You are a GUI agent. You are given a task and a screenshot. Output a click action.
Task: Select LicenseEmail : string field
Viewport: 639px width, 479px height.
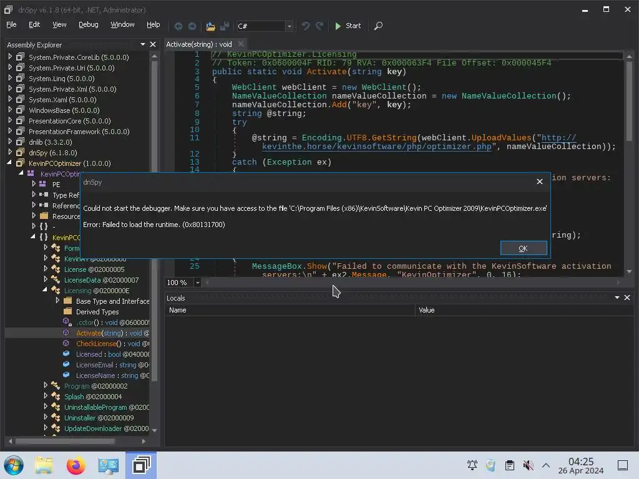click(112, 365)
